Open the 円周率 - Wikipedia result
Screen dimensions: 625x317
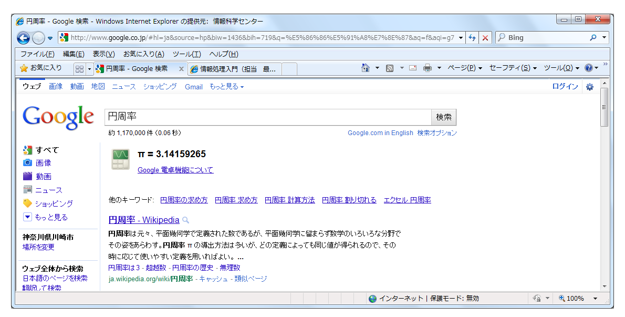(x=144, y=220)
